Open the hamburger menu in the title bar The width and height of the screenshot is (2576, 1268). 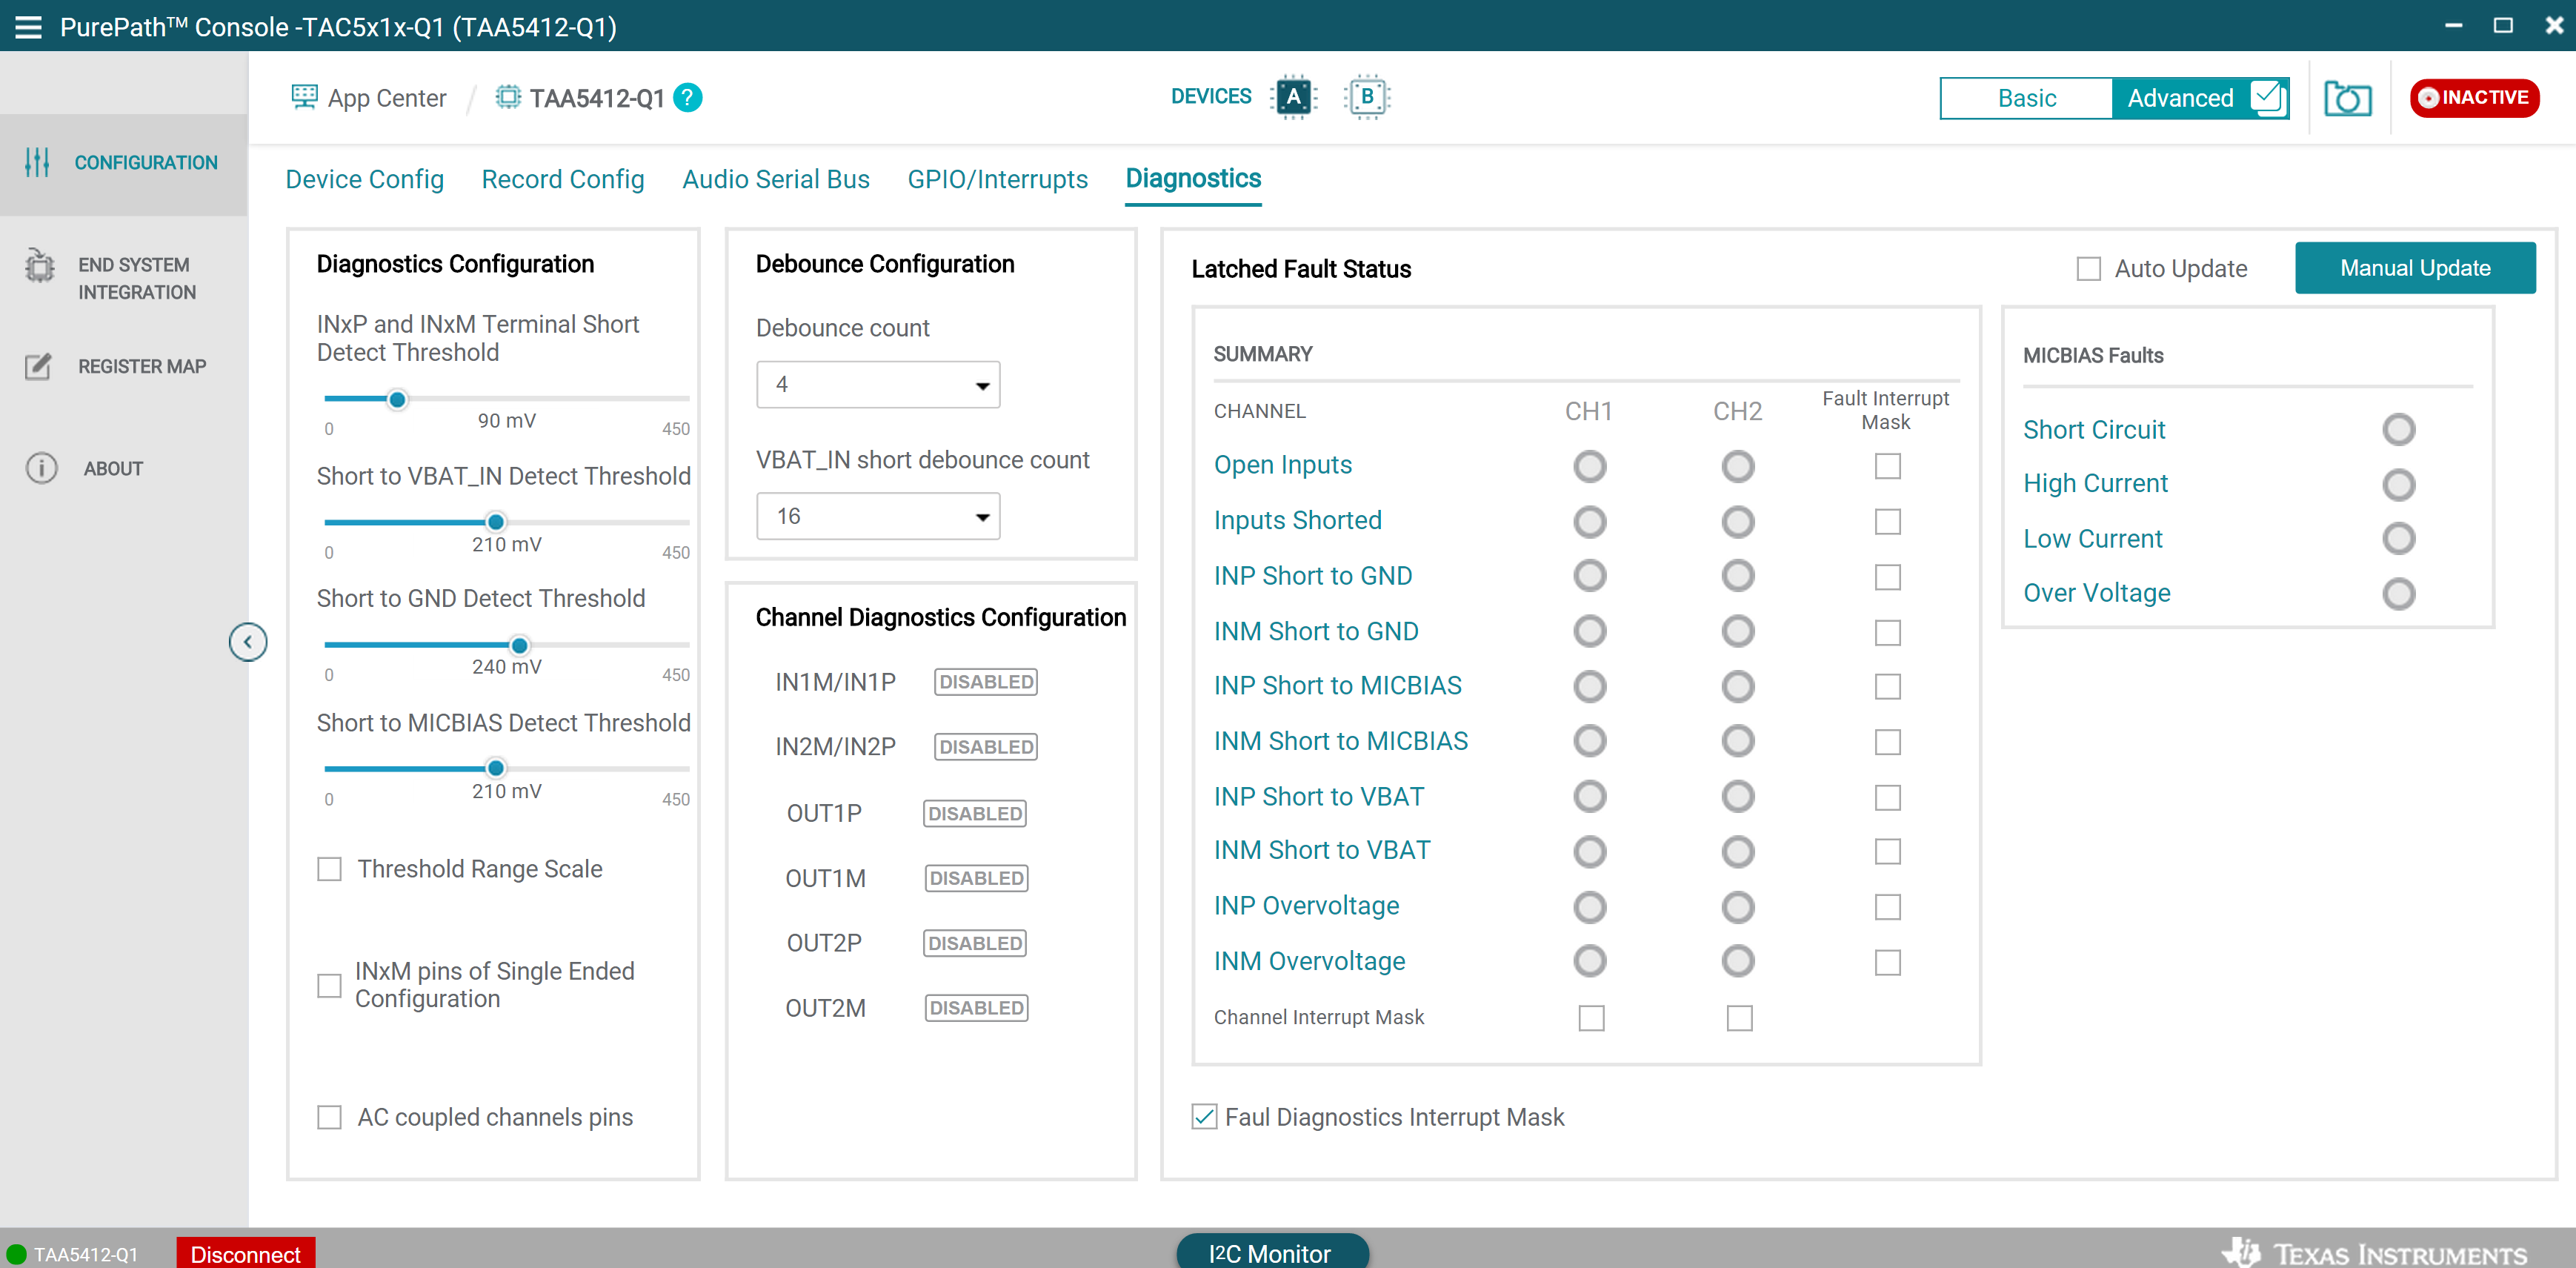[28, 27]
